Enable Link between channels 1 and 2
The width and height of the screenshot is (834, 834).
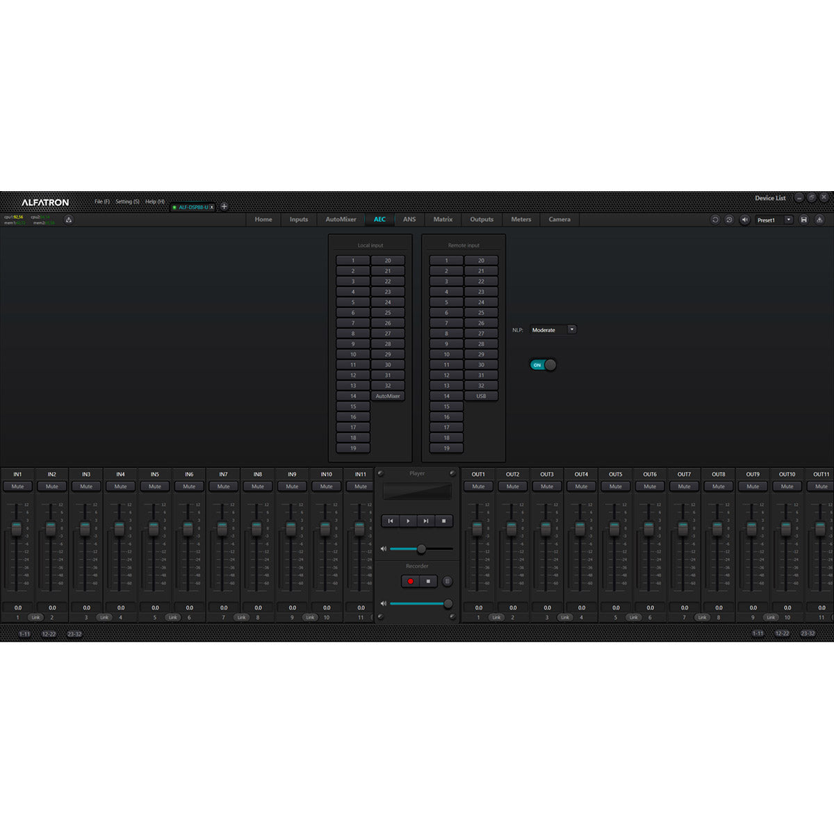[35, 617]
